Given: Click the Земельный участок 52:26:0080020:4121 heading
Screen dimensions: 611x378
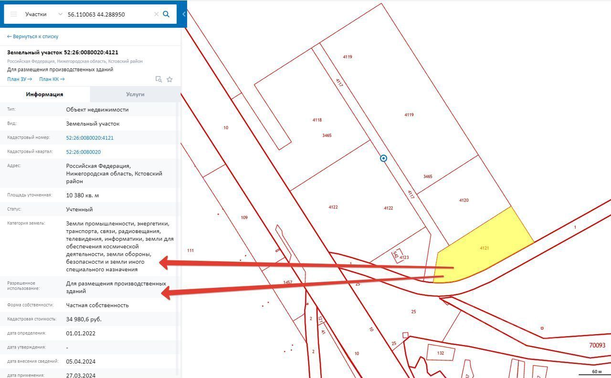Looking at the screenshot, I should [x=63, y=52].
